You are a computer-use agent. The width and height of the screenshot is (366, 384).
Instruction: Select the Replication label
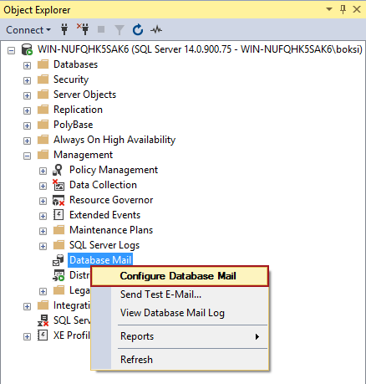[x=78, y=110]
